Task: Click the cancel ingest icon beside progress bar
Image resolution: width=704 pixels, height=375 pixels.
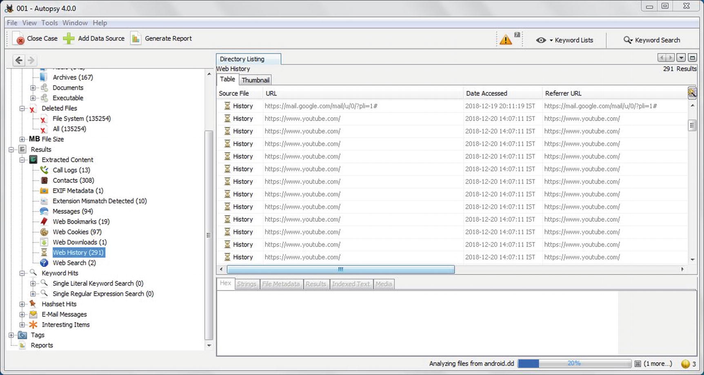Action: pos(637,364)
